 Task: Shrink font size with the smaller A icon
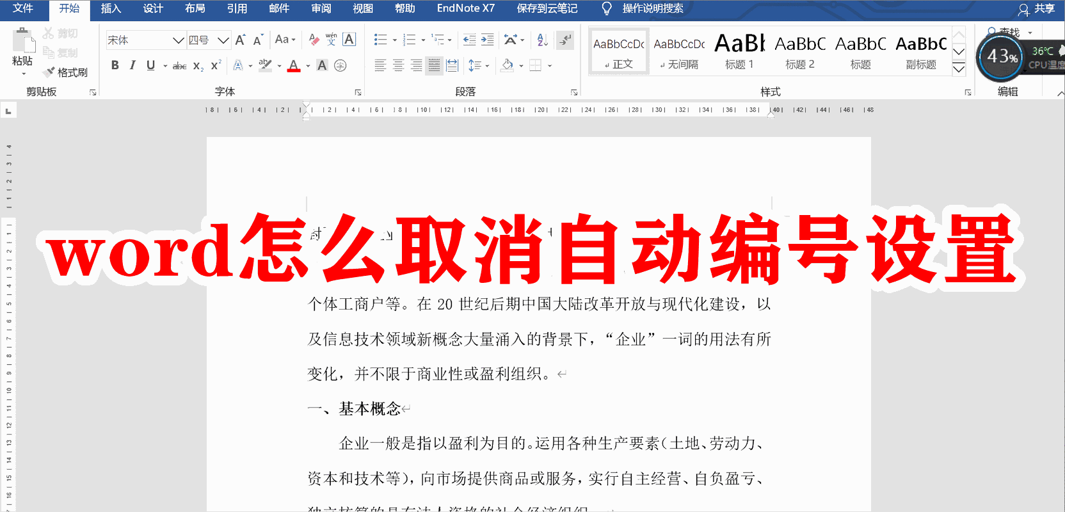pos(258,40)
